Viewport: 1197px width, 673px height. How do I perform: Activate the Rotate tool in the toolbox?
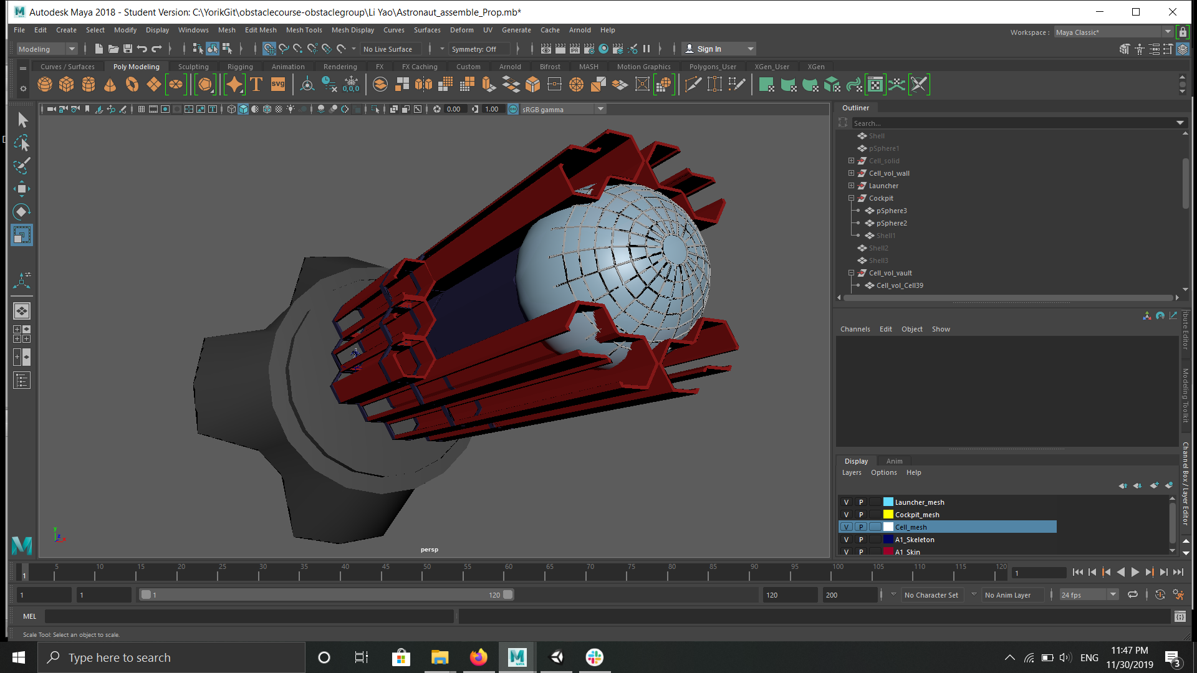click(x=21, y=211)
